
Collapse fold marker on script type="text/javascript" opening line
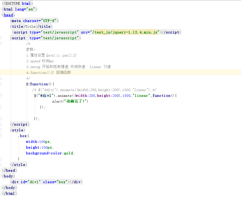[x=0, y=38]
